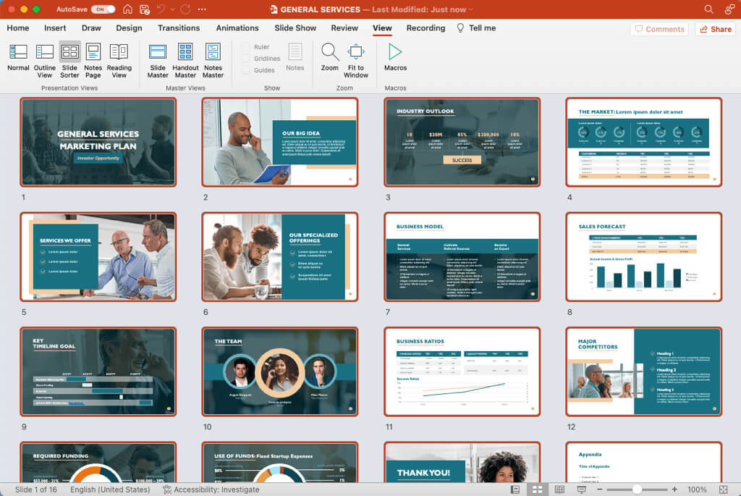Open the share-with-people icon at top right
The height and width of the screenshot is (496, 741).
tap(729, 9)
